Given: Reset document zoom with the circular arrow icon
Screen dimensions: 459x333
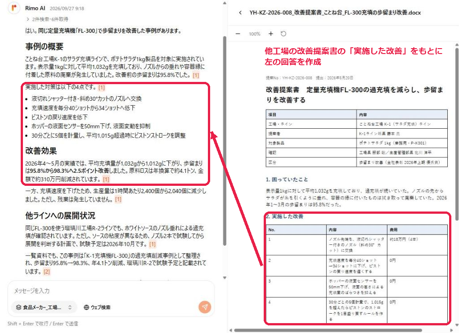Looking at the screenshot, I should pyautogui.click(x=283, y=34).
